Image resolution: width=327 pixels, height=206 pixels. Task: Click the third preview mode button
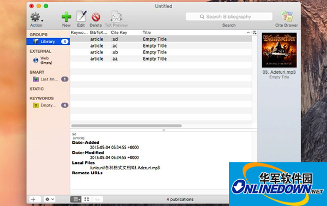tap(98, 199)
